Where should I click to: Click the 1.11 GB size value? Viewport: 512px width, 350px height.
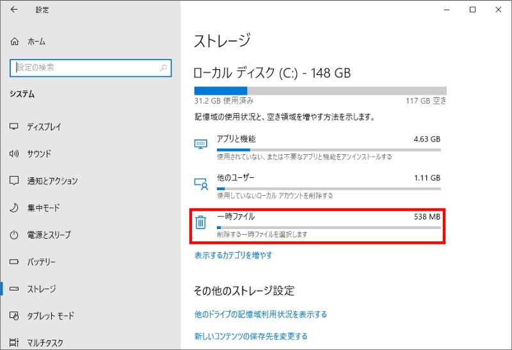(x=427, y=178)
